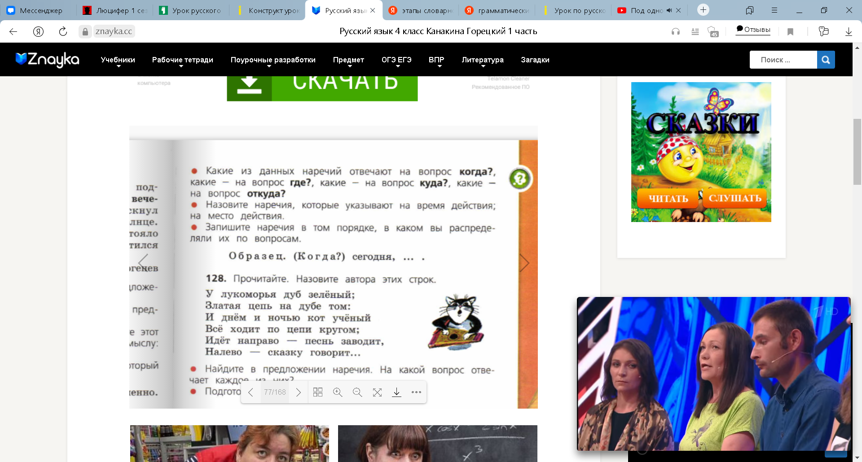Click ЧИТАТЬ on the Сказки banner
Image resolution: width=862 pixels, height=462 pixels.
tap(668, 198)
